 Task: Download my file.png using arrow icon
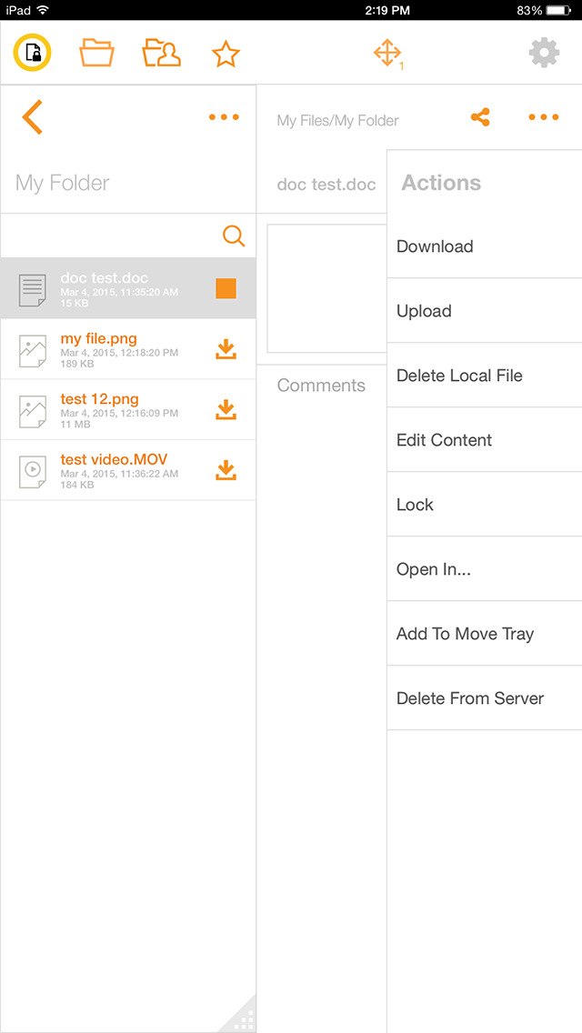(x=226, y=349)
